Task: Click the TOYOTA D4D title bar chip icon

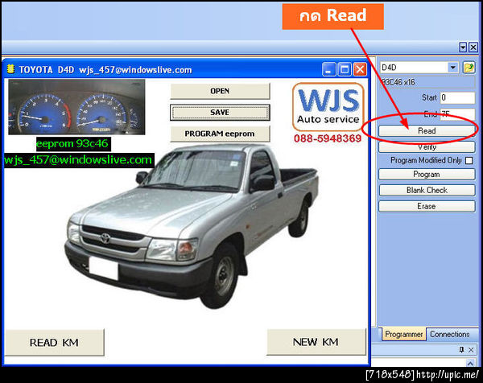Action: (x=10, y=69)
